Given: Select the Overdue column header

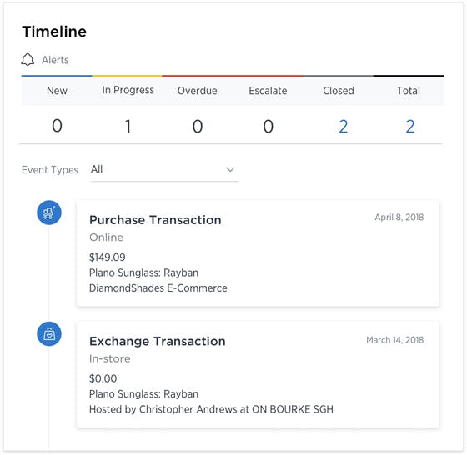Looking at the screenshot, I should (197, 91).
